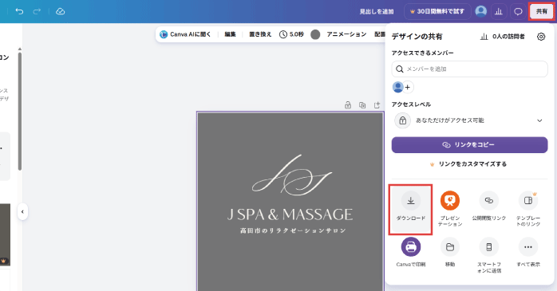Open アニメーション options
Image resolution: width=557 pixels, height=291 pixels.
pyautogui.click(x=346, y=34)
